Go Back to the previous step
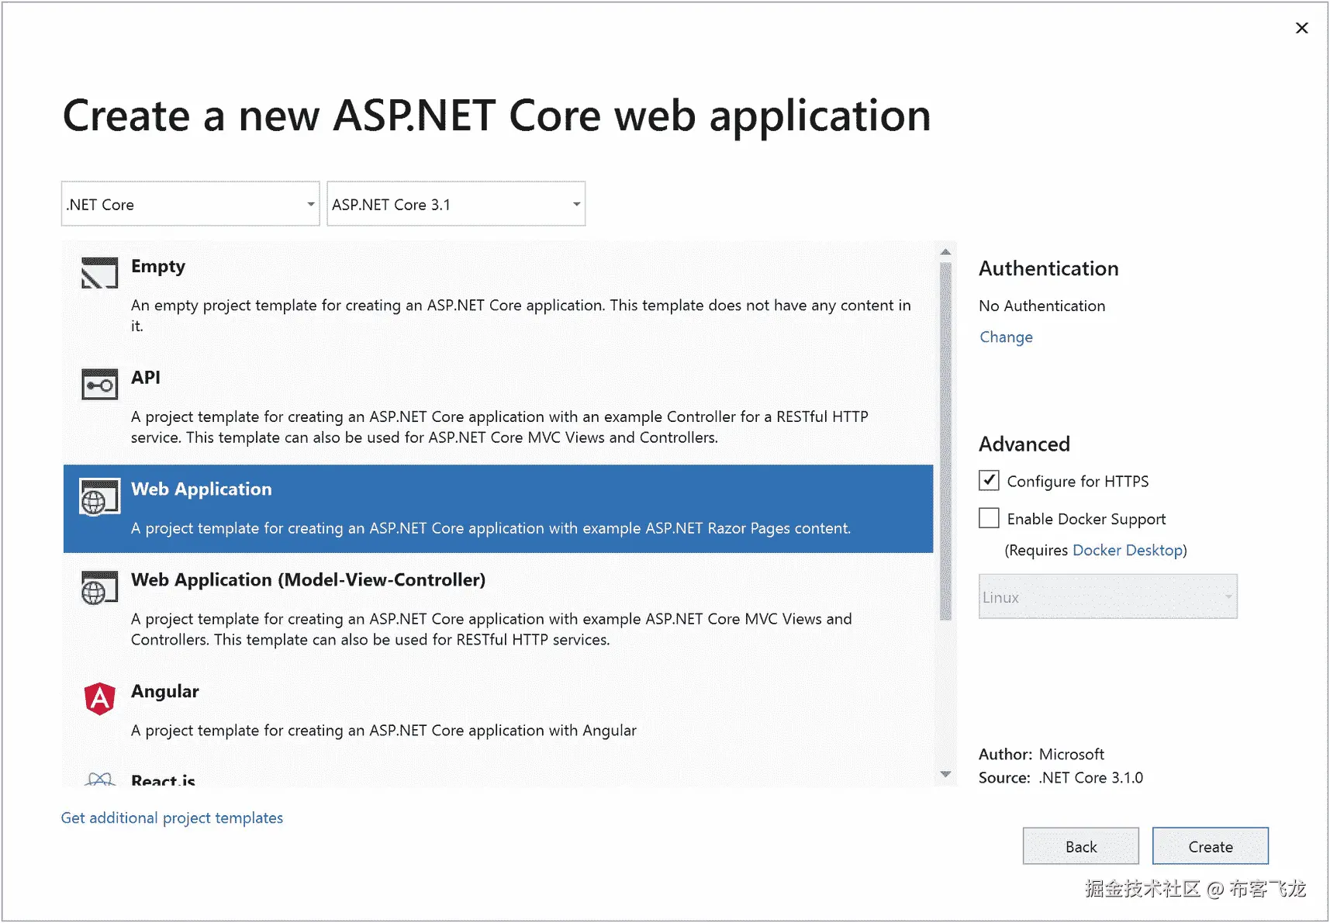 (x=1080, y=846)
